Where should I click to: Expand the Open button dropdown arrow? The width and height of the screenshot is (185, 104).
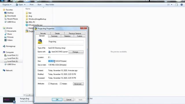pyautogui.click(x=25, y=5)
